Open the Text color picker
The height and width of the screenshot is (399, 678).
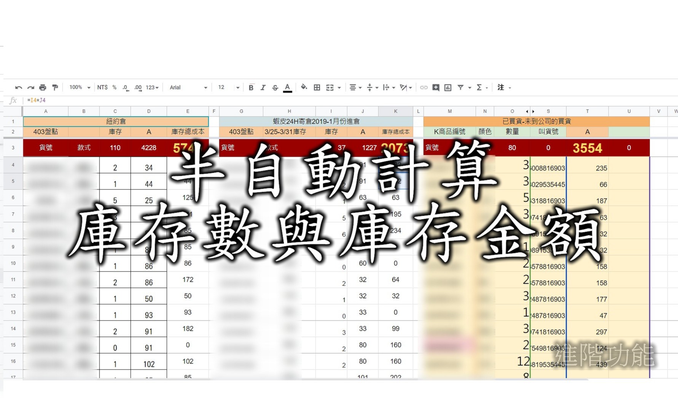pos(288,87)
